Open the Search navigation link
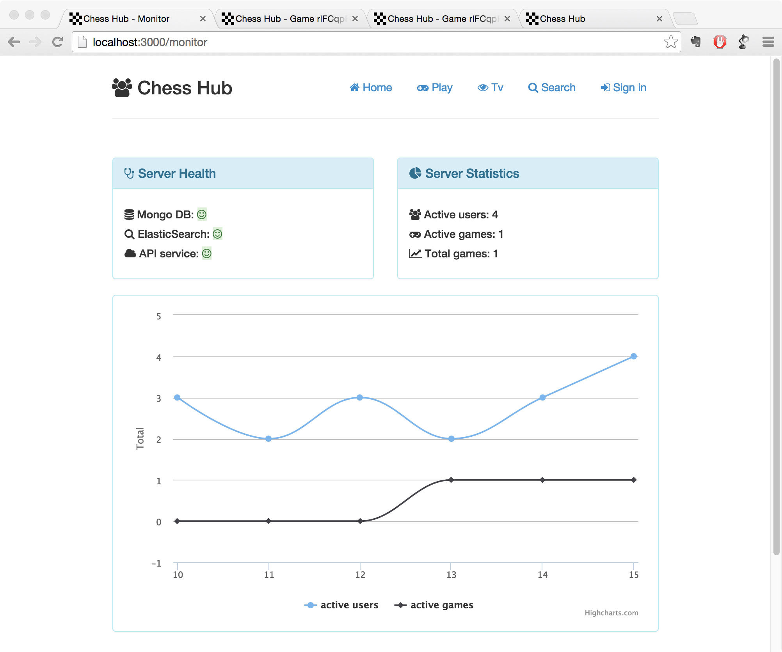The height and width of the screenshot is (652, 782). pyautogui.click(x=552, y=88)
